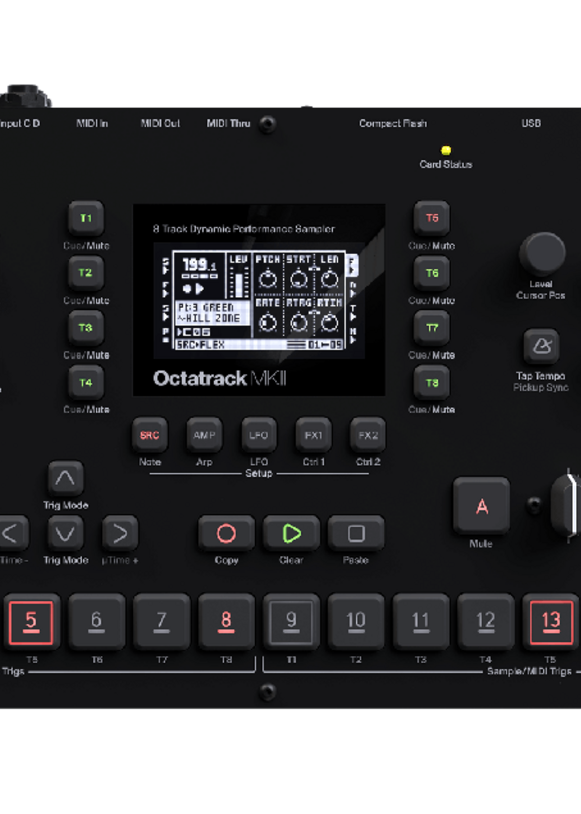Click the C06 pattern indicator
Image resolution: width=581 pixels, height=814 pixels.
tap(193, 332)
